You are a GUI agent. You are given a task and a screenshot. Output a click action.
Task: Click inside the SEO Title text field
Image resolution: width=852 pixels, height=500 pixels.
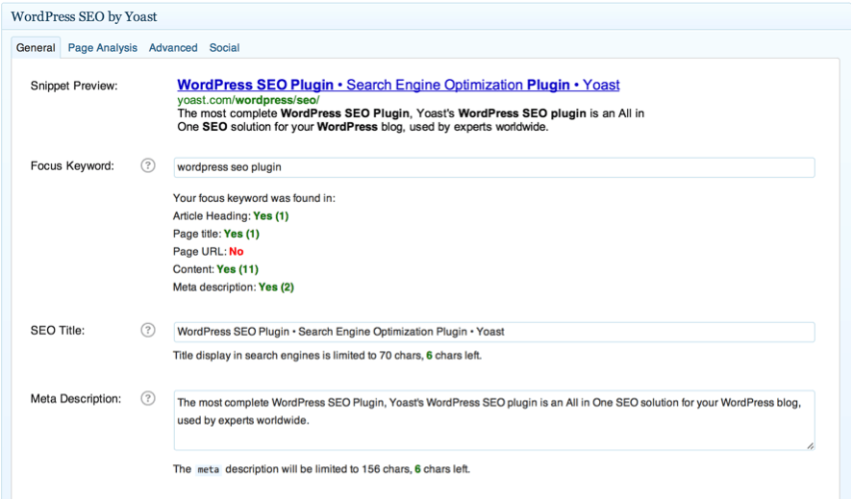tap(493, 332)
